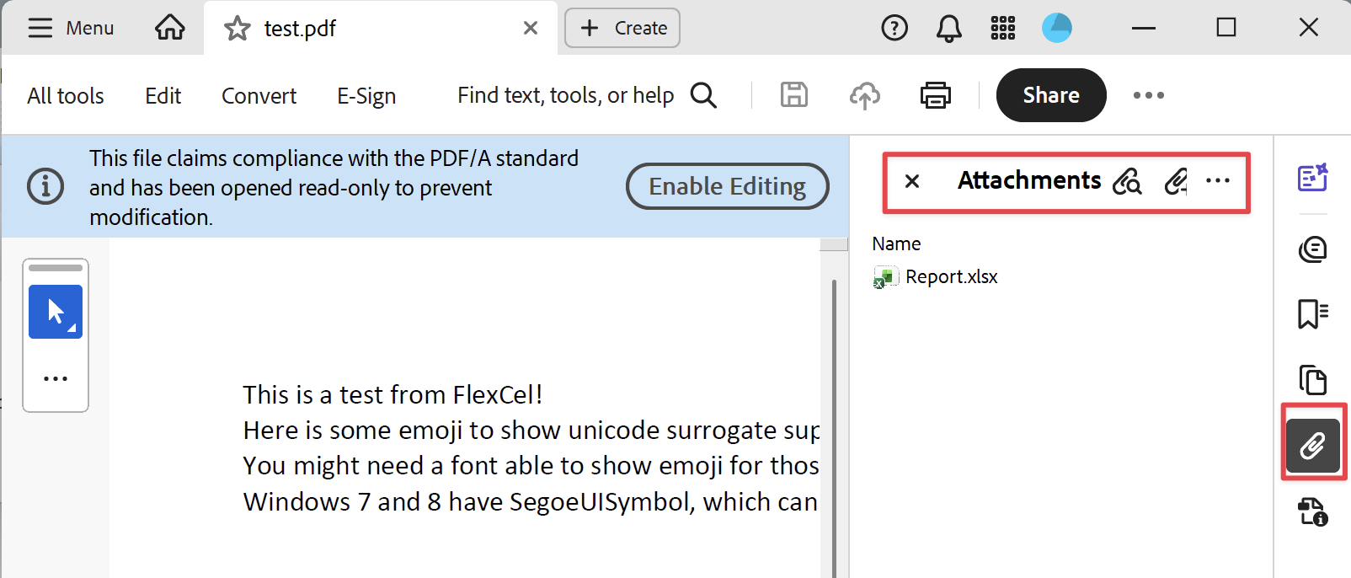Viewport: 1351px width, 578px height.
Task: Expand more tools in the quick toolbar
Action: point(56,378)
